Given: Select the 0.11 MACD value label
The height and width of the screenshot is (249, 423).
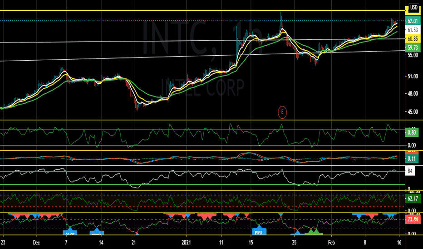Looking at the screenshot, I should [x=412, y=158].
